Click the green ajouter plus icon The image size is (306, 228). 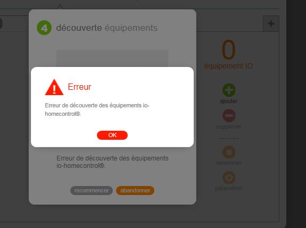click(229, 90)
